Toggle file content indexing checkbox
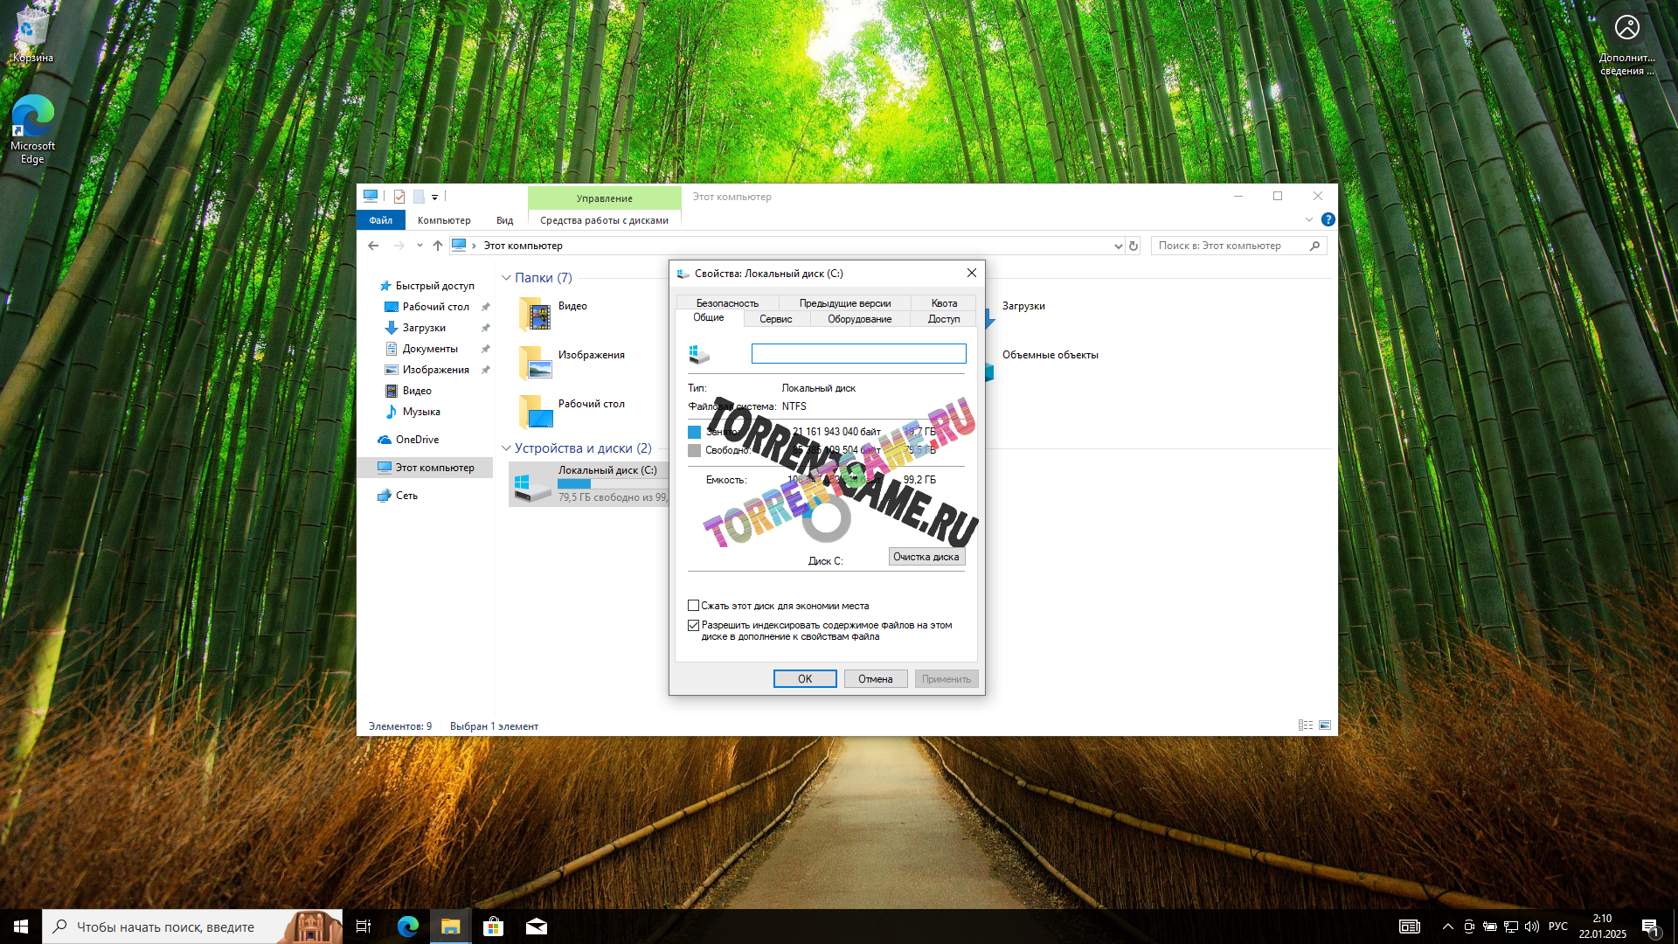 click(693, 625)
